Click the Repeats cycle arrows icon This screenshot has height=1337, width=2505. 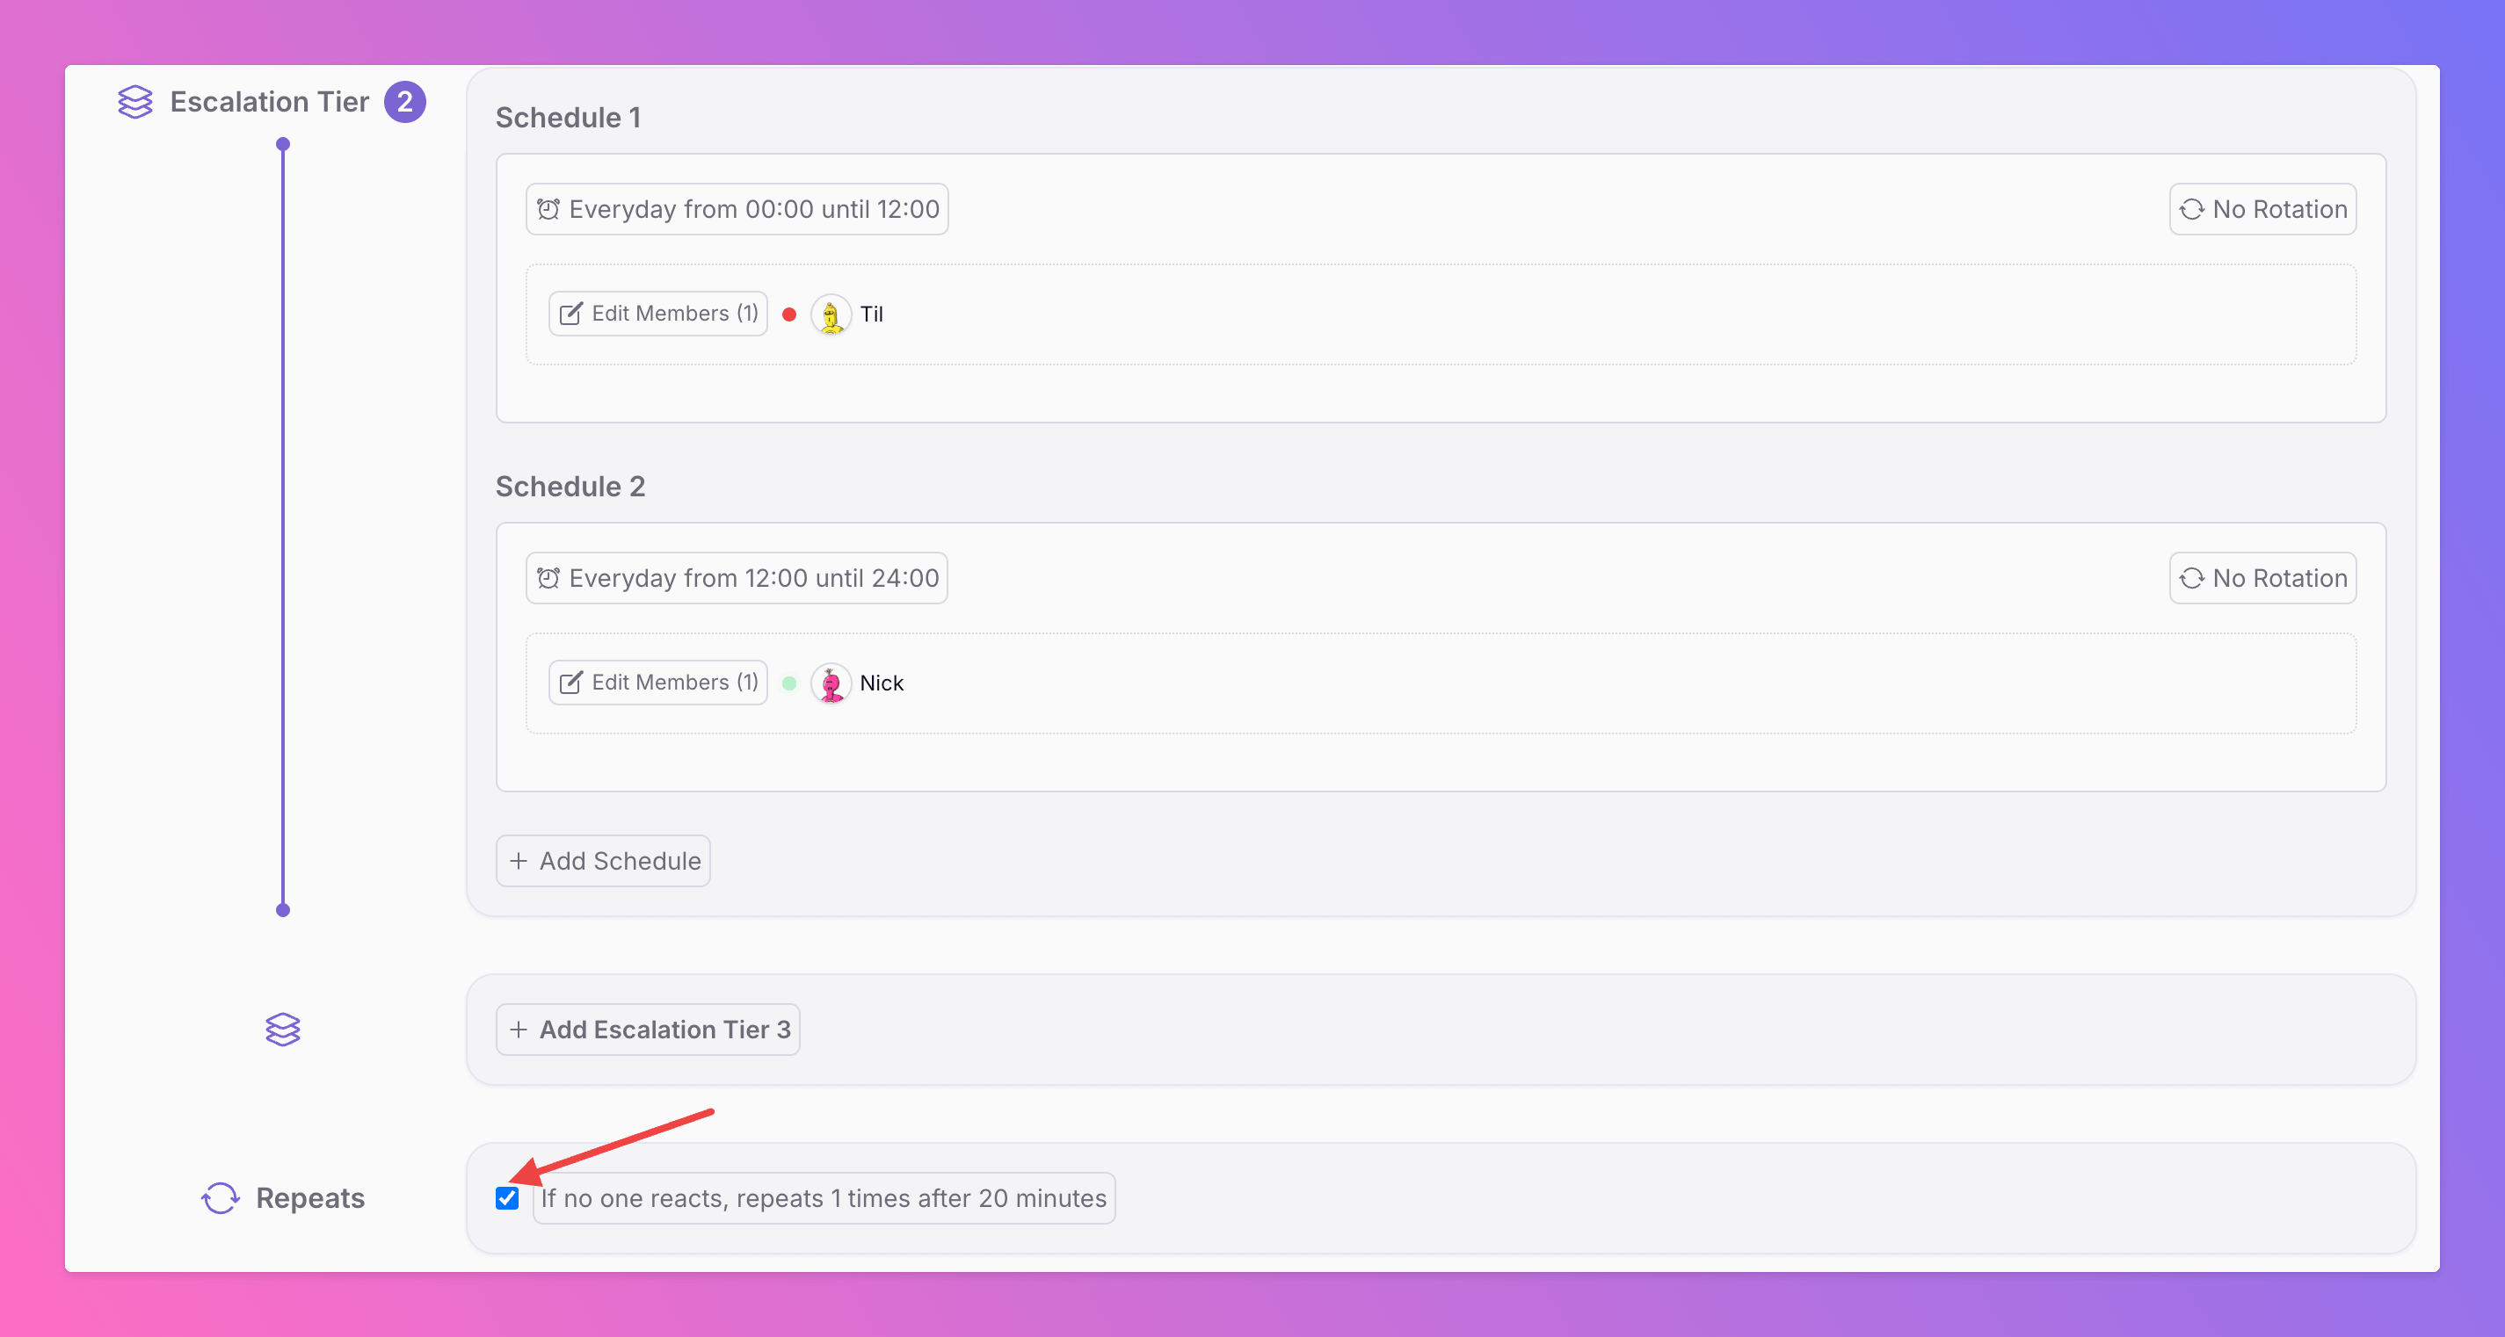tap(221, 1198)
